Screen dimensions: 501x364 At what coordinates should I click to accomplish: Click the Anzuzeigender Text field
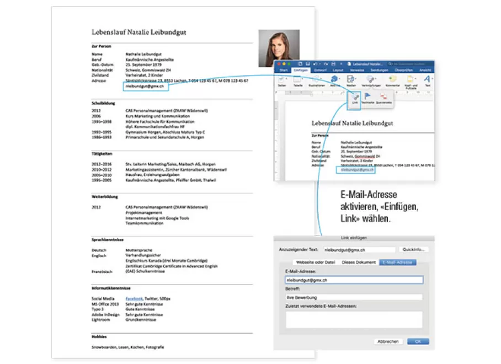[x=359, y=250]
